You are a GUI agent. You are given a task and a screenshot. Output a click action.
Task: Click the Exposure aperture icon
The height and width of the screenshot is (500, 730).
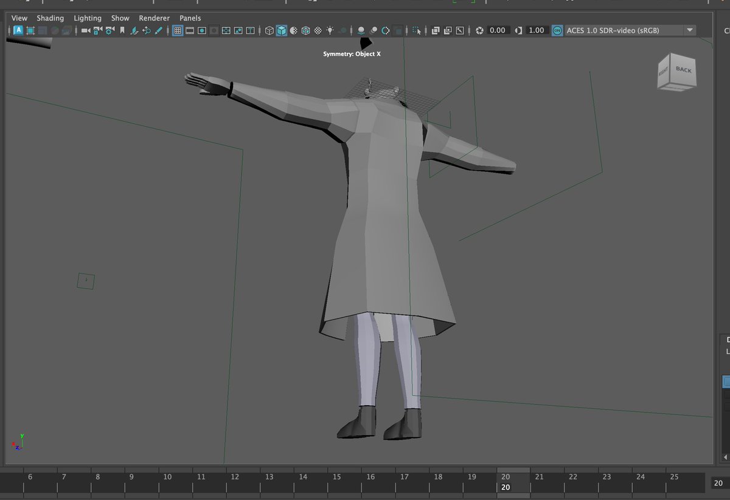pos(479,30)
